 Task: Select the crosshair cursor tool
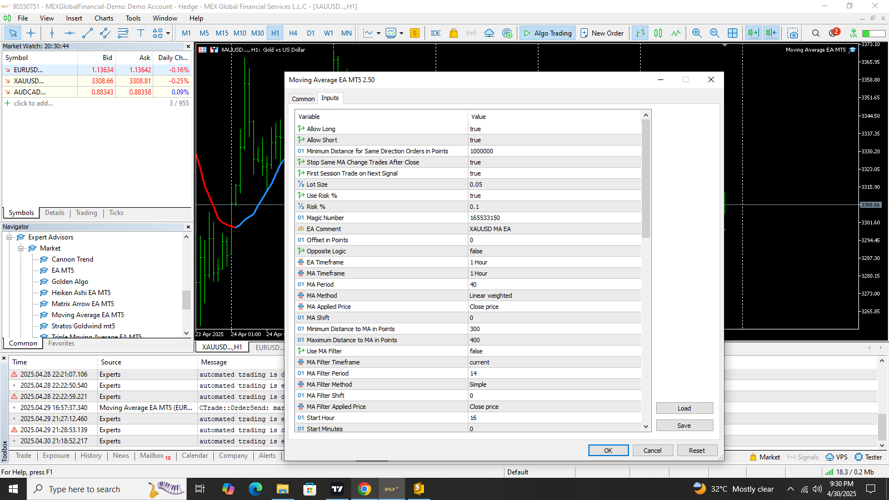point(31,33)
